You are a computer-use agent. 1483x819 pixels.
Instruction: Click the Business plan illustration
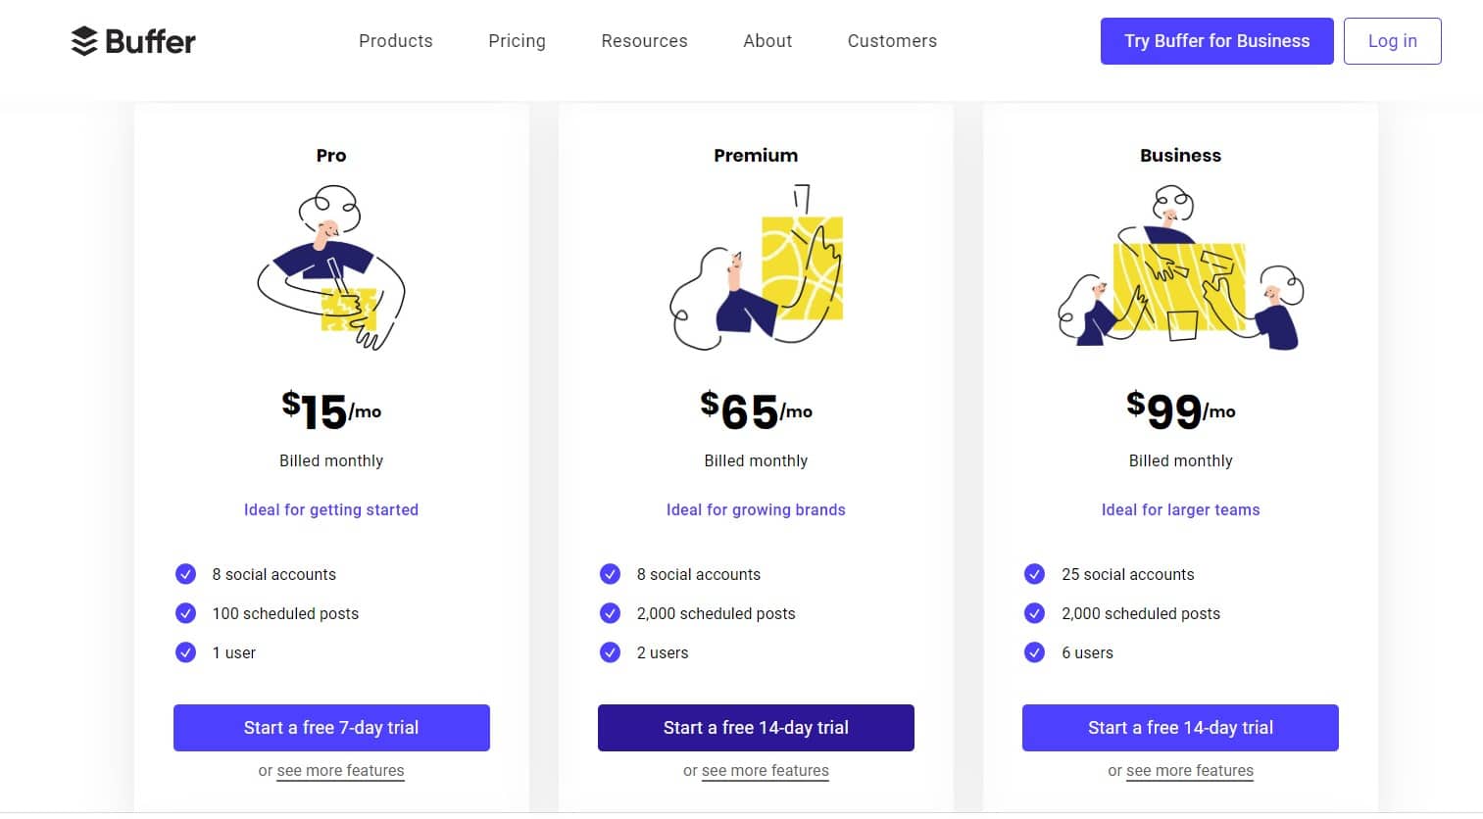click(x=1180, y=267)
